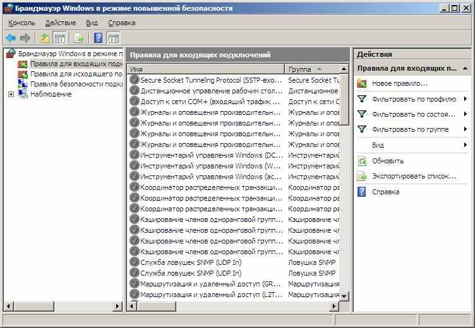Viewport: 475px width, 328px height.
Task: Click the console tree horizontal scrollbar thumb
Action: coord(33,306)
